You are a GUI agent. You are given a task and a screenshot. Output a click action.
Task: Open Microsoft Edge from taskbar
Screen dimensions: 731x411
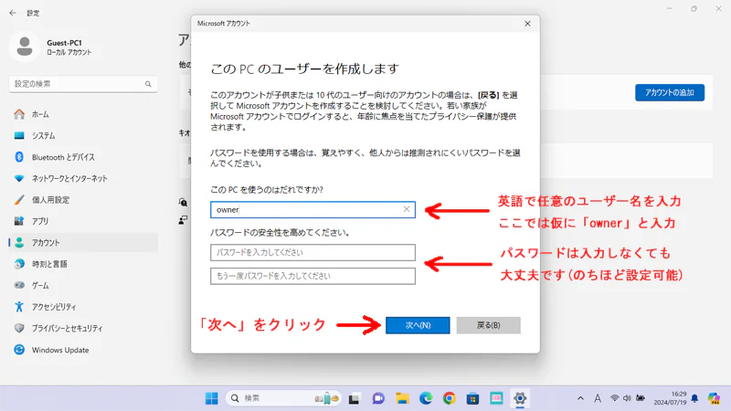[426, 398]
